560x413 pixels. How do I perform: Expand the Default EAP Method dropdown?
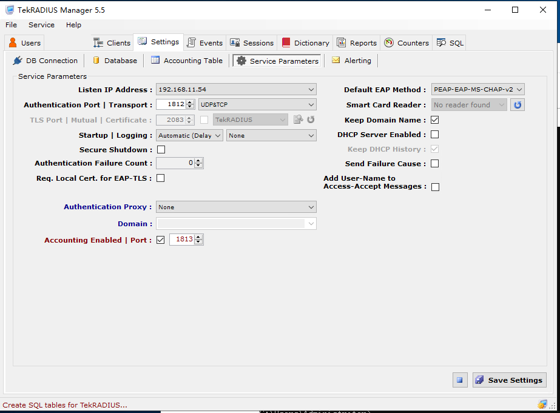[519, 90]
